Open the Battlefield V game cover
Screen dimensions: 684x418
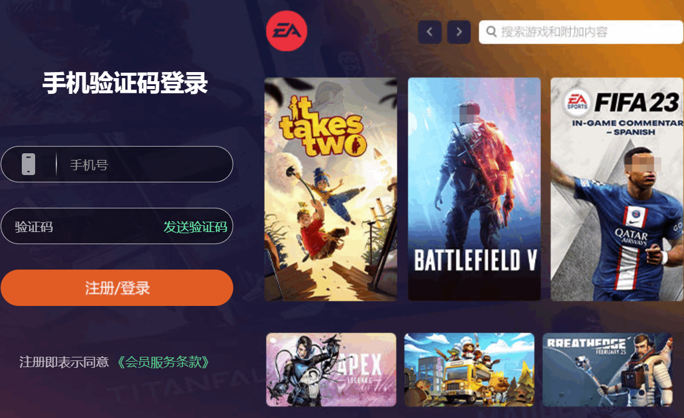[x=474, y=190]
